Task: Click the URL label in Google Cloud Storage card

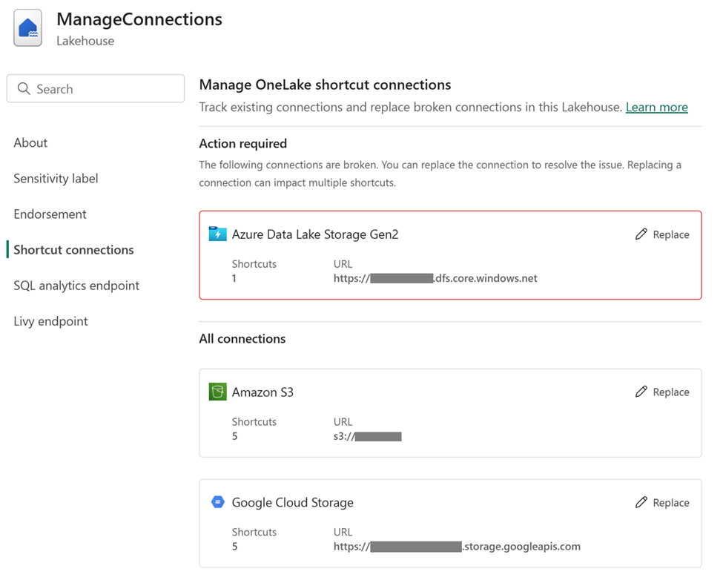Action: (x=343, y=533)
